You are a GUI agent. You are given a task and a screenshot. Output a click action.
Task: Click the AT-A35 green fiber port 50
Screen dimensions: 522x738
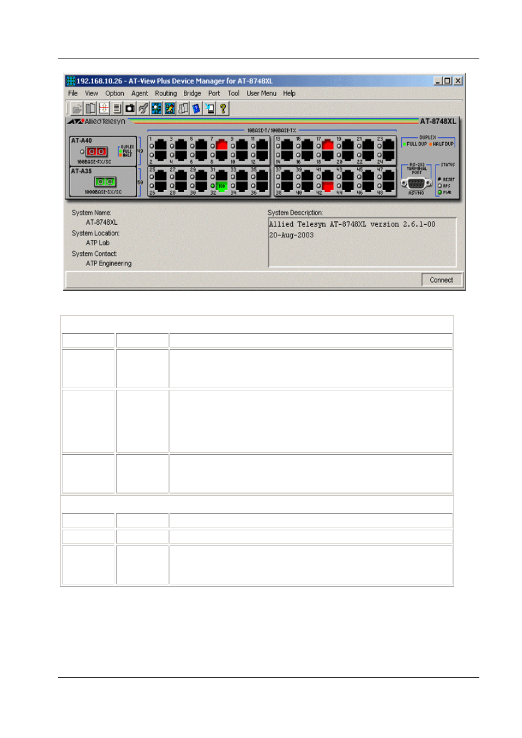[x=105, y=181]
